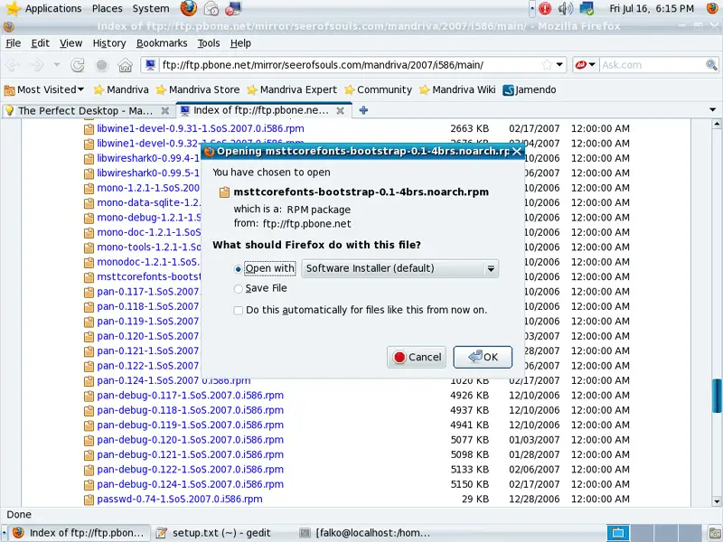Open the recent pages history dropdown arrow
This screenshot has width=723, height=542.
click(x=57, y=65)
